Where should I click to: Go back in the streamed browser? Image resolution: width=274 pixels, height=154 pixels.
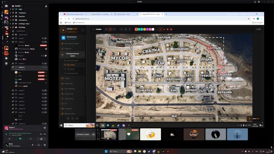tap(61, 19)
